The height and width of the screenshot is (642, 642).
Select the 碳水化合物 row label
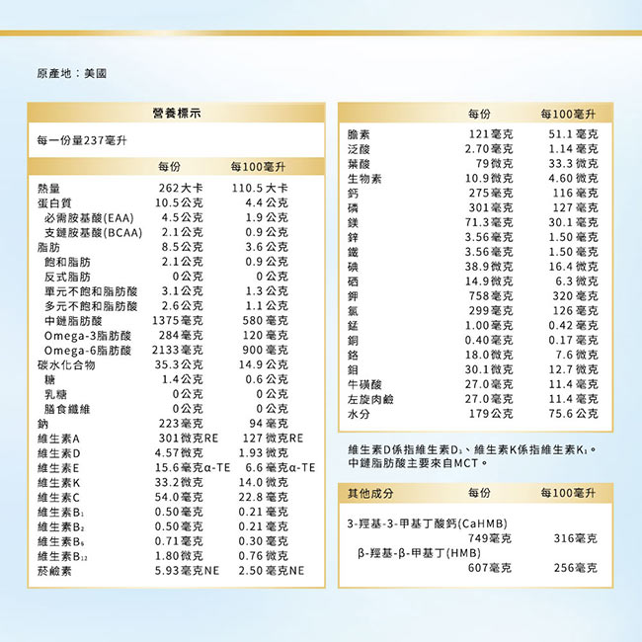click(66, 364)
